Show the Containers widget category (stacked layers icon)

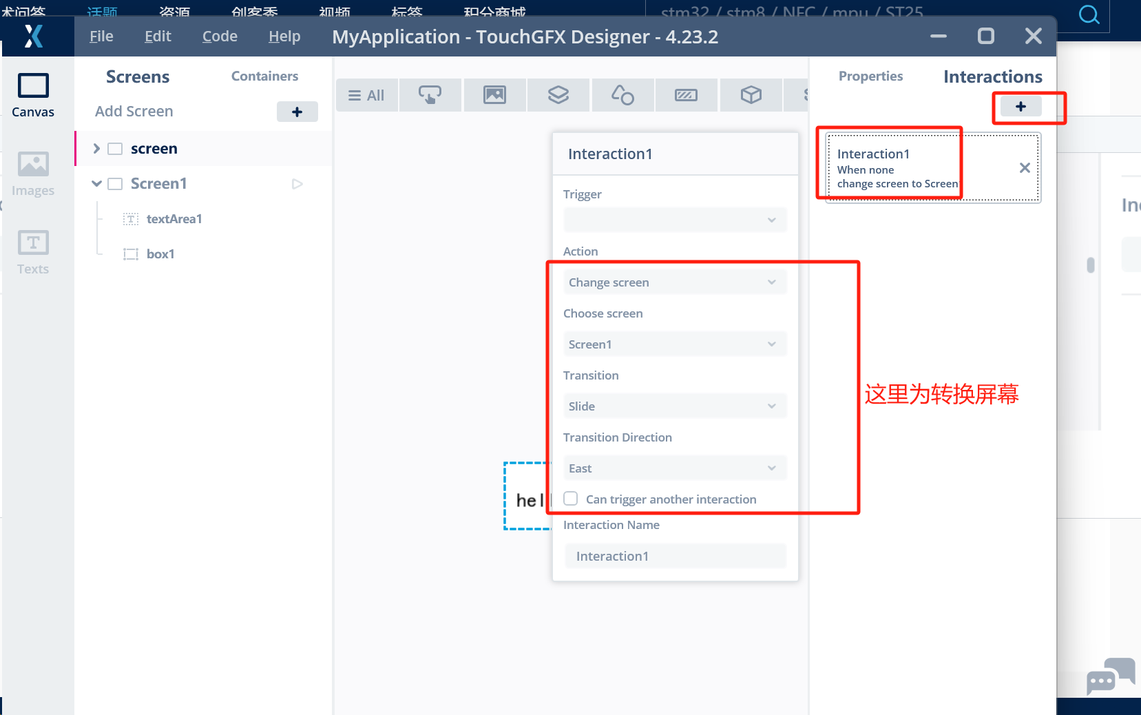tap(558, 95)
